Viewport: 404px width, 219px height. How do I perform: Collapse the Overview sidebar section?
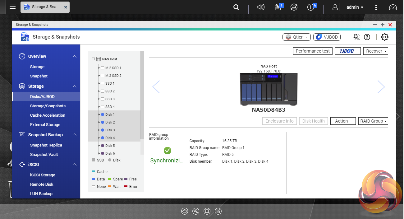pyautogui.click(x=75, y=56)
